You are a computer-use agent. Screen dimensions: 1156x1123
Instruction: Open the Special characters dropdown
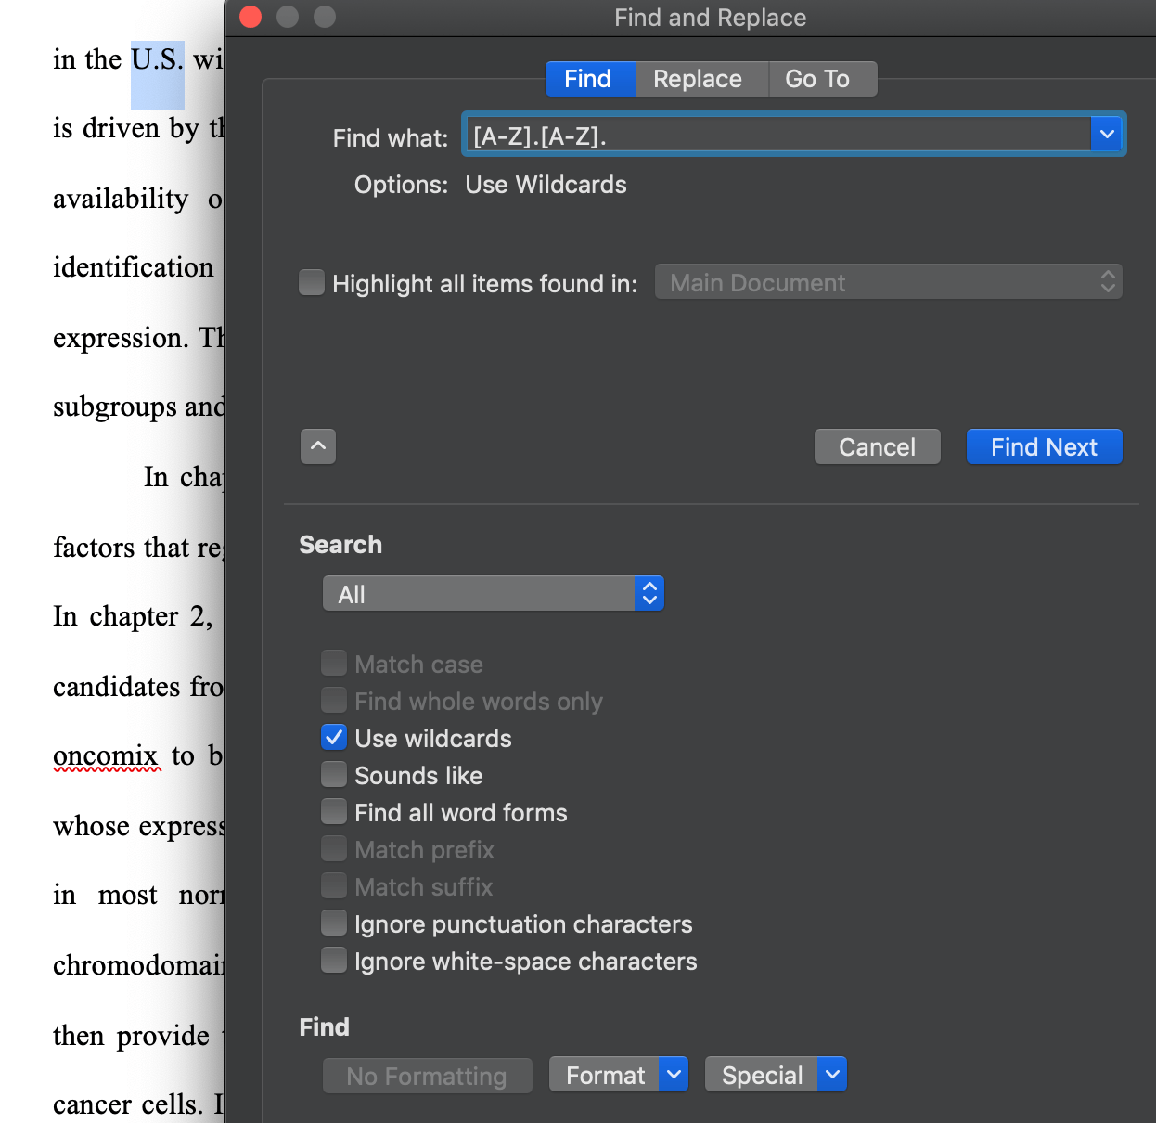[x=832, y=1075]
